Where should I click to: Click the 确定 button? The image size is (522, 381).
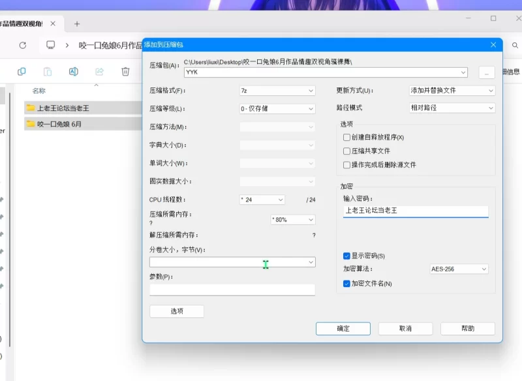[x=343, y=329]
